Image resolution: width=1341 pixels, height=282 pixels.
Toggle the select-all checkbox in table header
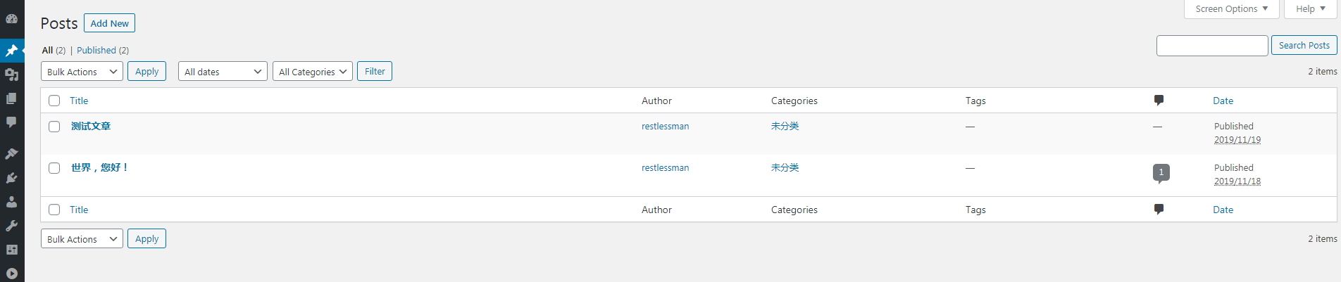(x=54, y=101)
